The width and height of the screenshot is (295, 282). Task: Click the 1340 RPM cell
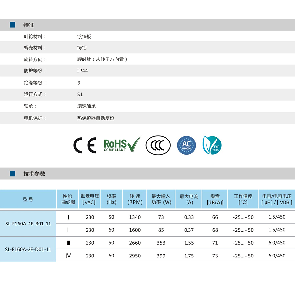coord(135,217)
